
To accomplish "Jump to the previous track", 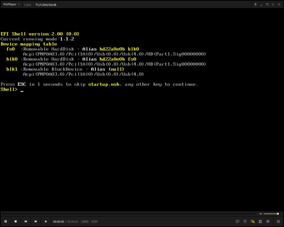I will pyautogui.click(x=26, y=221).
